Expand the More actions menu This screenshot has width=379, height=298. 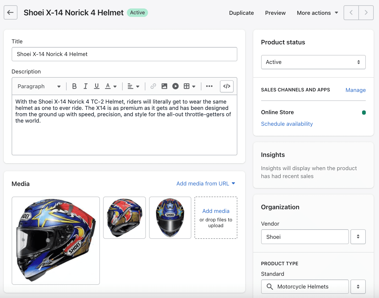(317, 13)
